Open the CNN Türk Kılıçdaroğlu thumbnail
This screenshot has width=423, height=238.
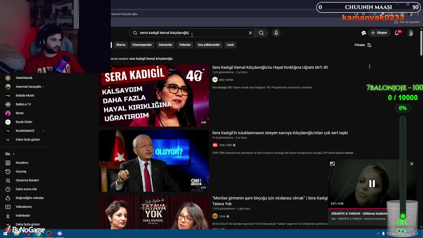point(154,161)
